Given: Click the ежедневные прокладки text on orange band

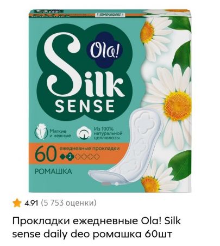Looking at the screenshot, I should click(x=90, y=149).
